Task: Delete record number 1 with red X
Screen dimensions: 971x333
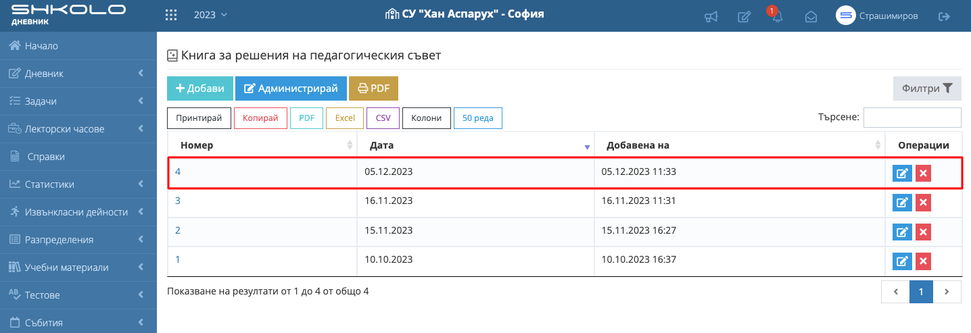Action: 924,261
